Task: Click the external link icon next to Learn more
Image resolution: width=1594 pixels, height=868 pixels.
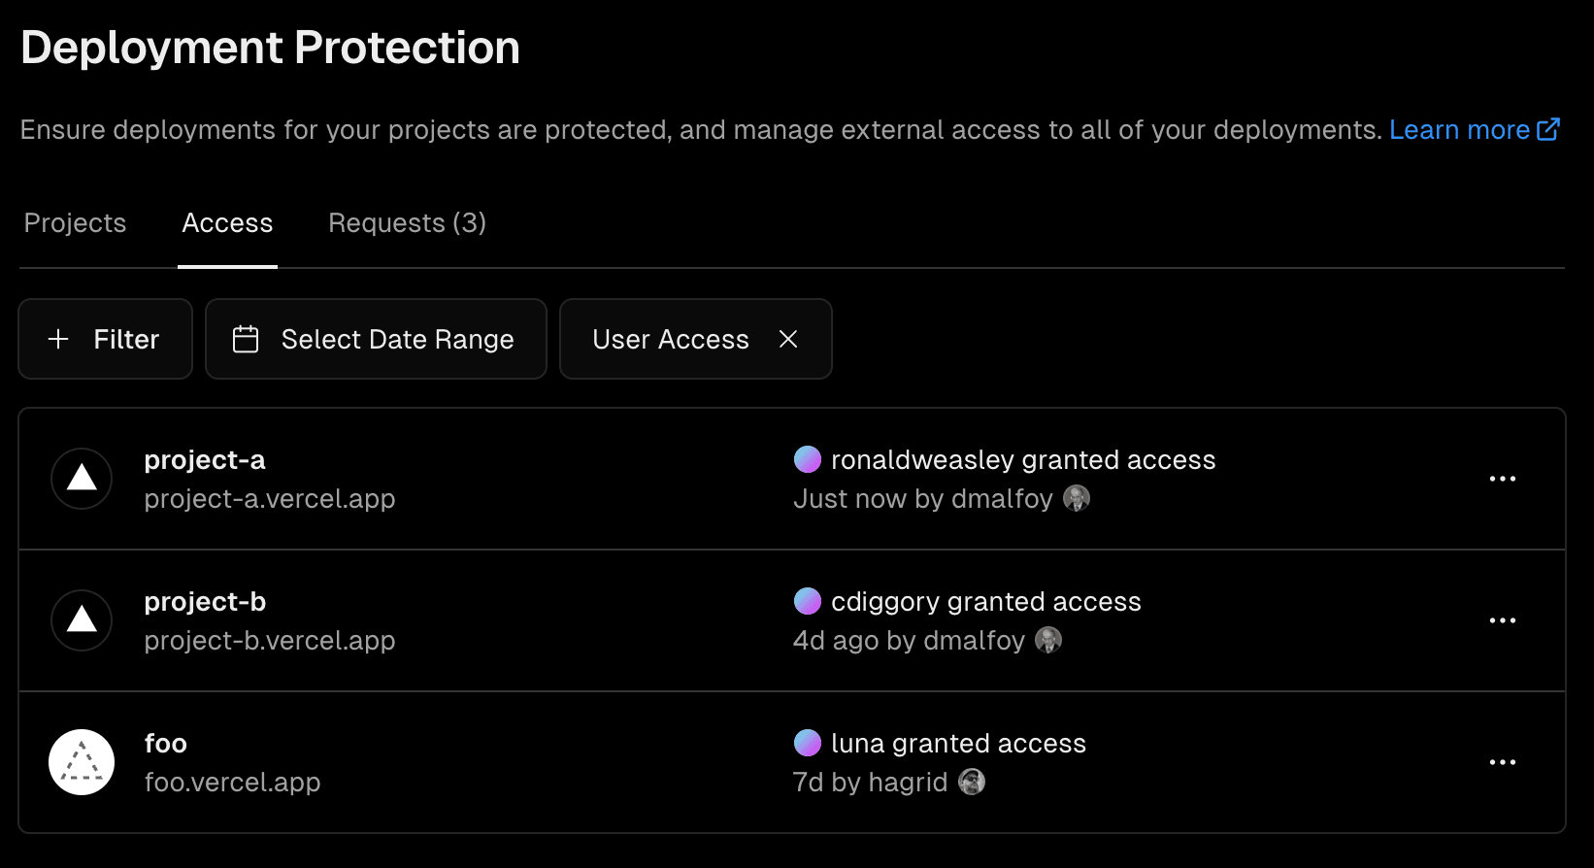Action: [1548, 128]
